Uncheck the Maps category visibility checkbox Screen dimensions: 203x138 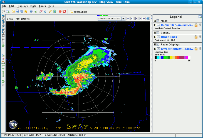(158, 21)
